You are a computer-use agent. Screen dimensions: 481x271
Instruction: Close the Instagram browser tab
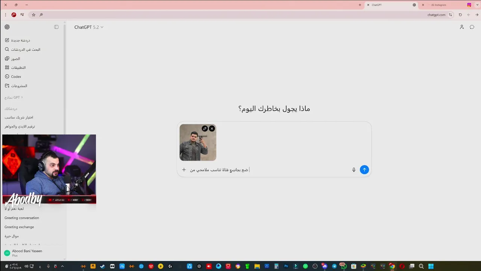coord(423,5)
